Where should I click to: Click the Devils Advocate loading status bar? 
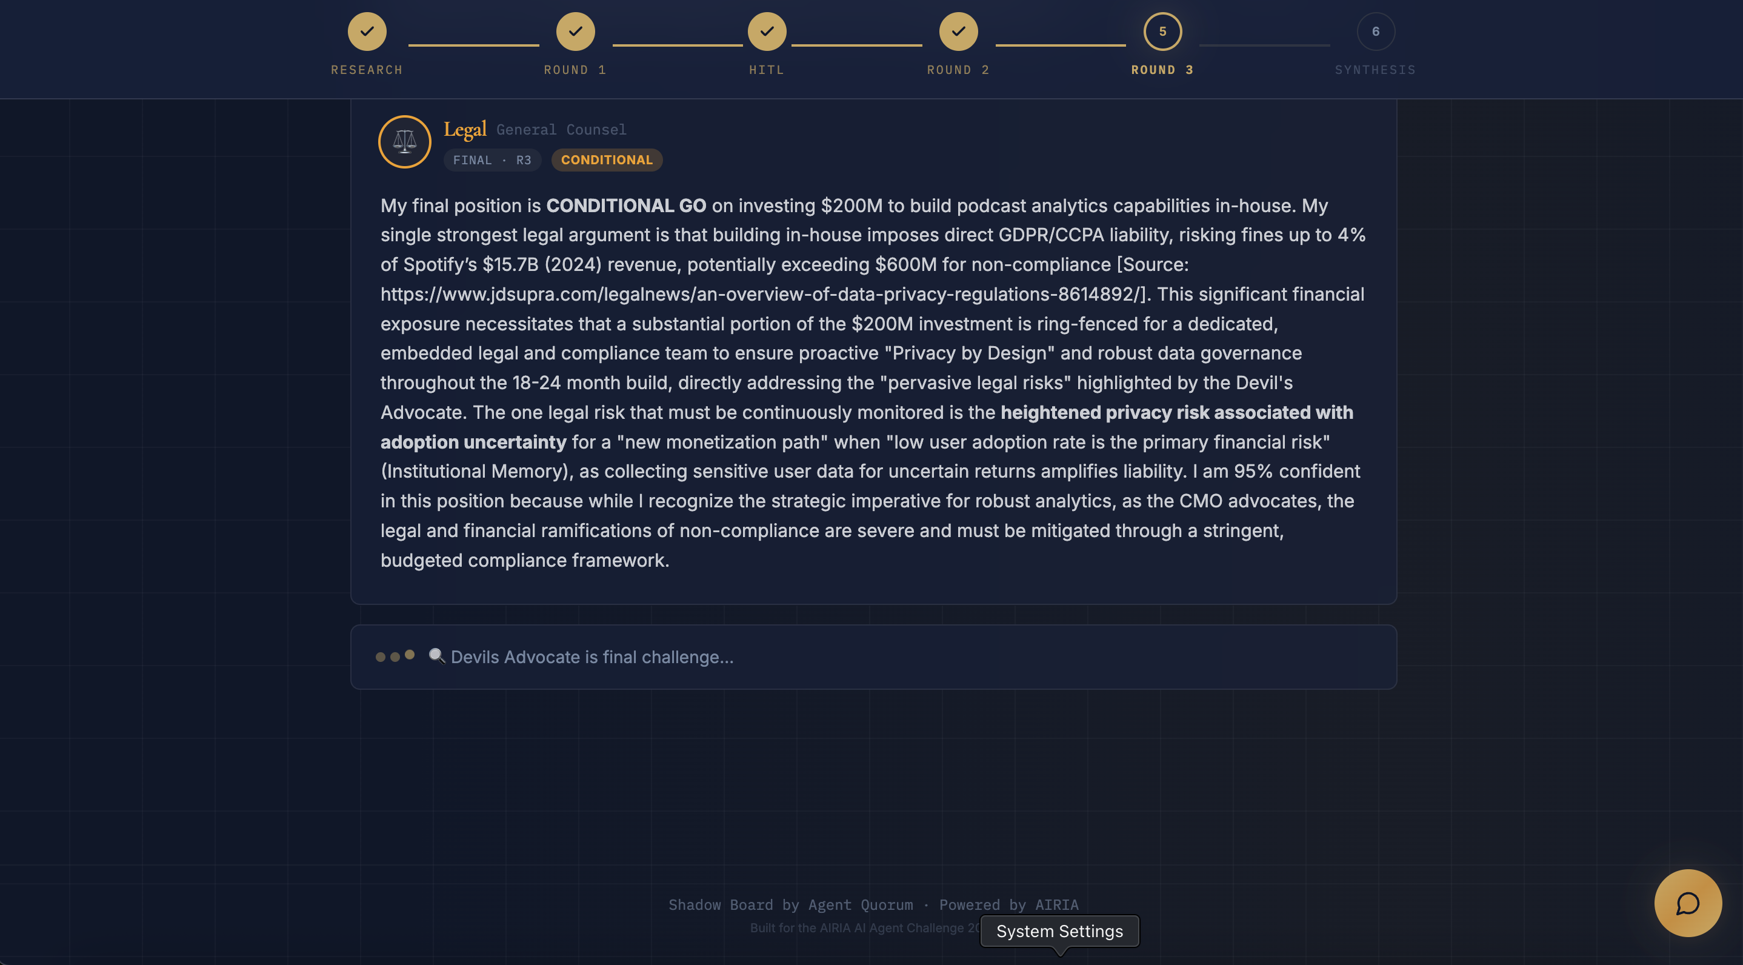873,656
